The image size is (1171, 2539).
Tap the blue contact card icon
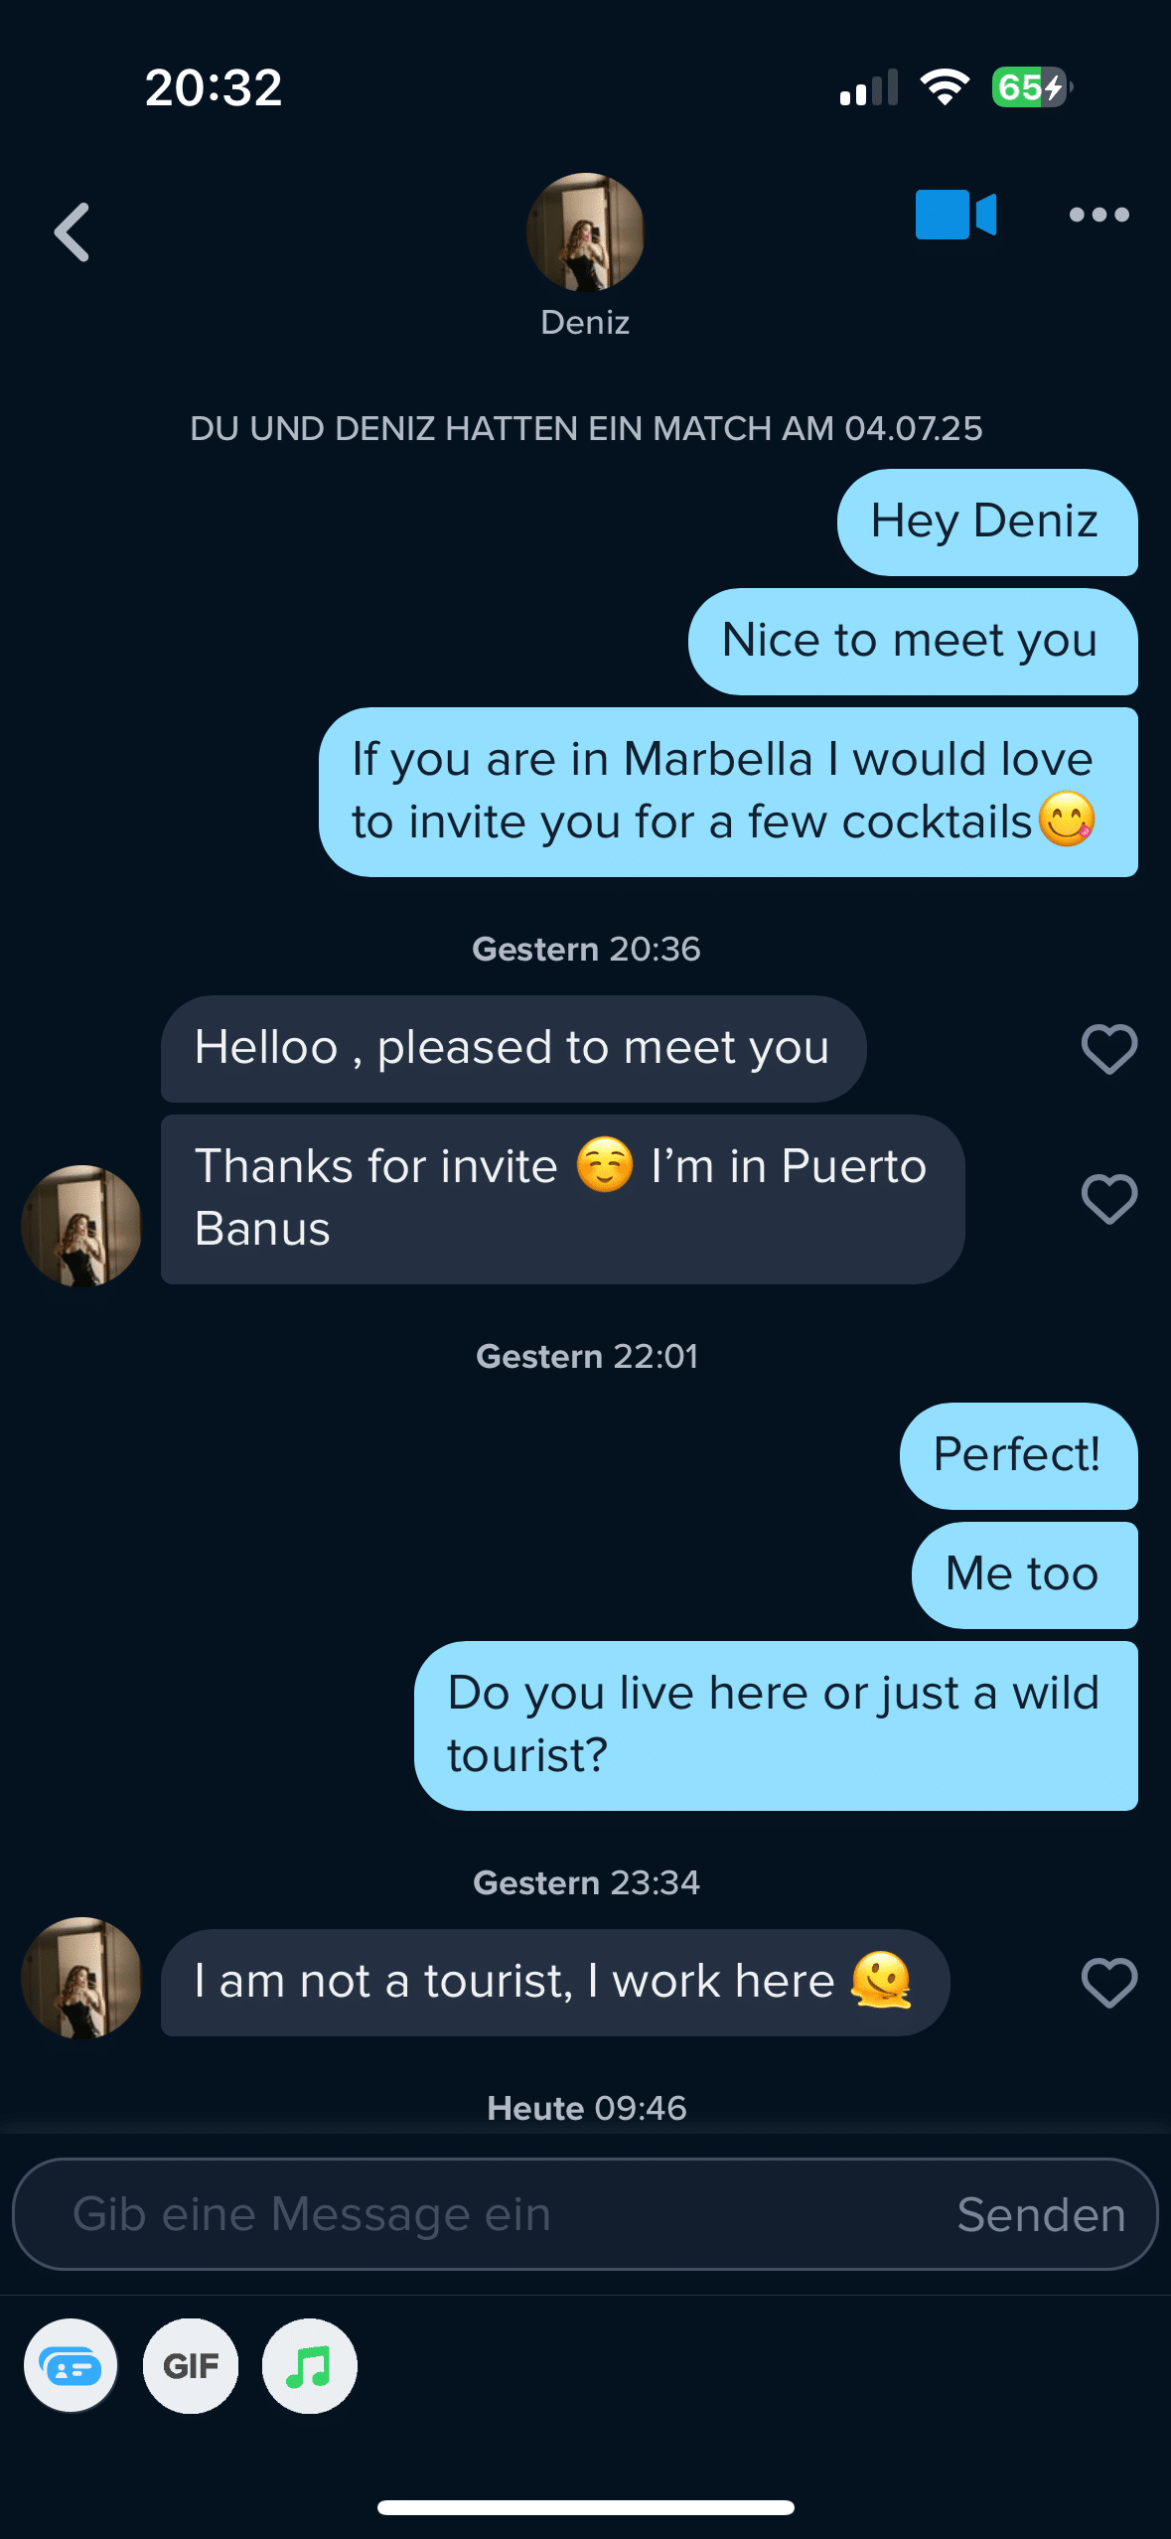point(71,2366)
